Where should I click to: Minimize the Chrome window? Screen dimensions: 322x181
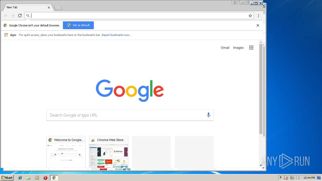251,3
